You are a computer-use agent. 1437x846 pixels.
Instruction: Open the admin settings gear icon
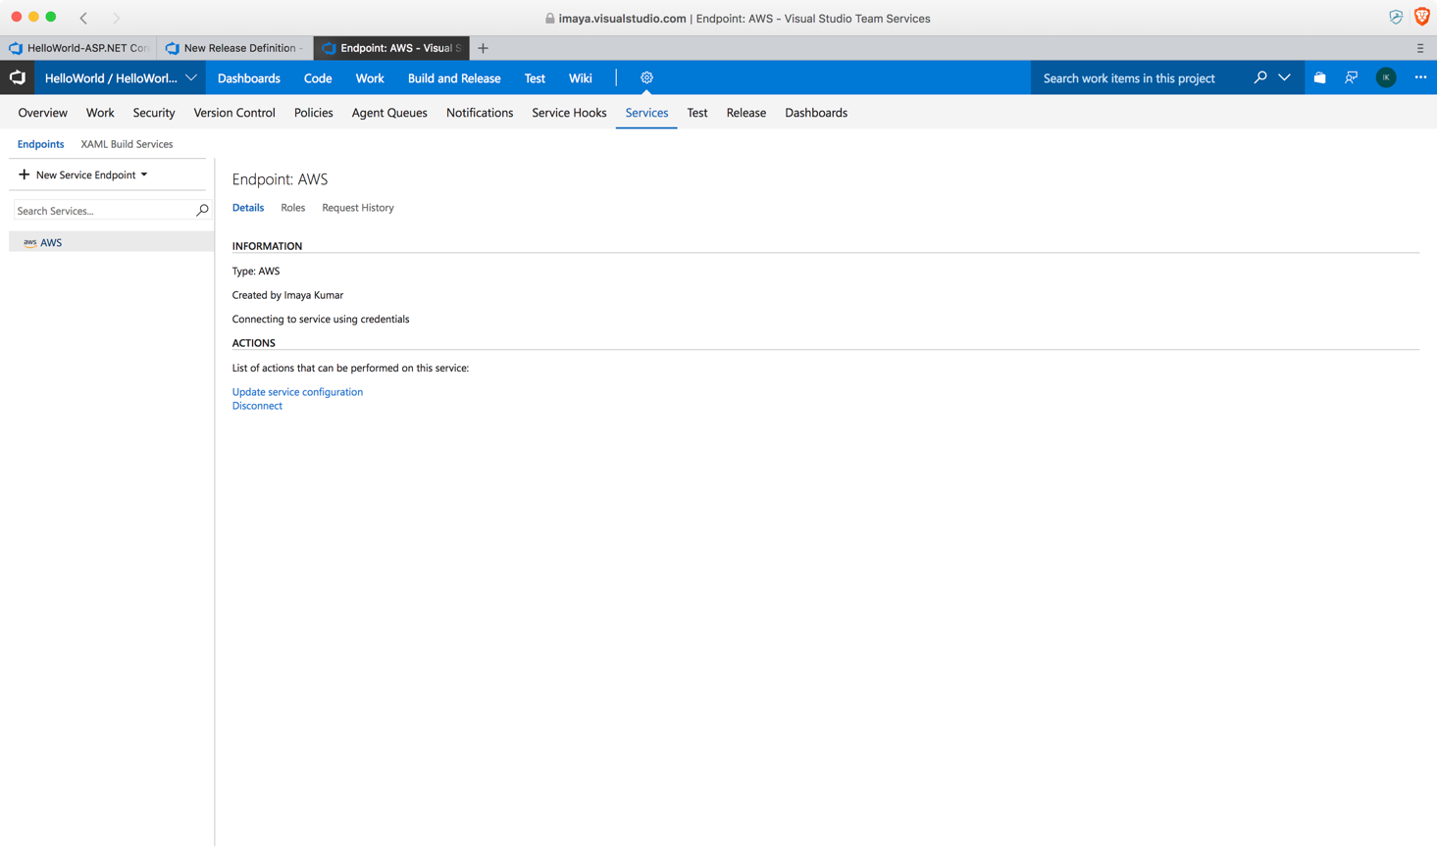click(x=646, y=77)
